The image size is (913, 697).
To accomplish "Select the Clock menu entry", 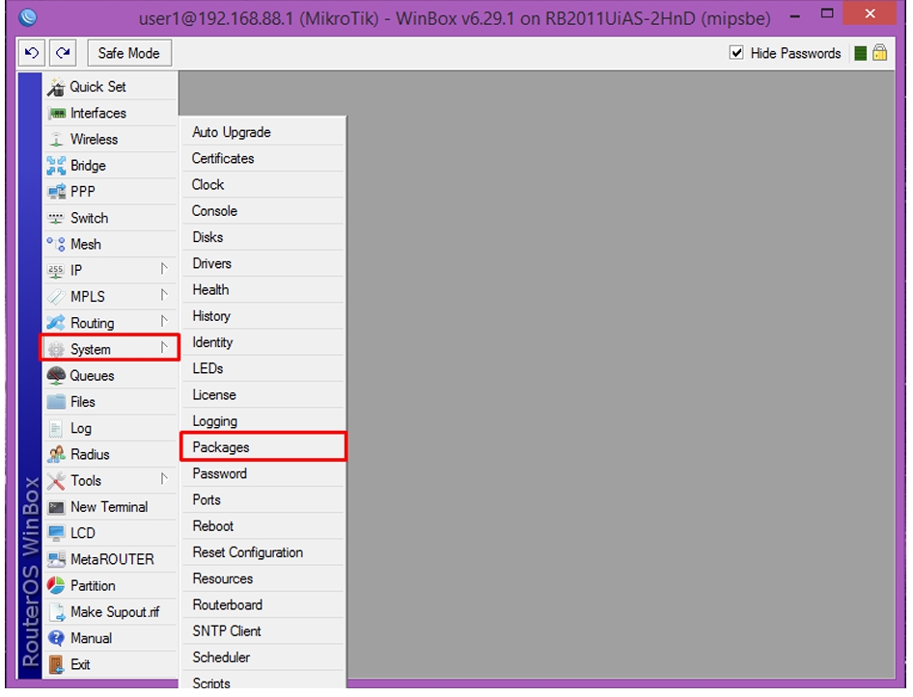I will point(263,184).
